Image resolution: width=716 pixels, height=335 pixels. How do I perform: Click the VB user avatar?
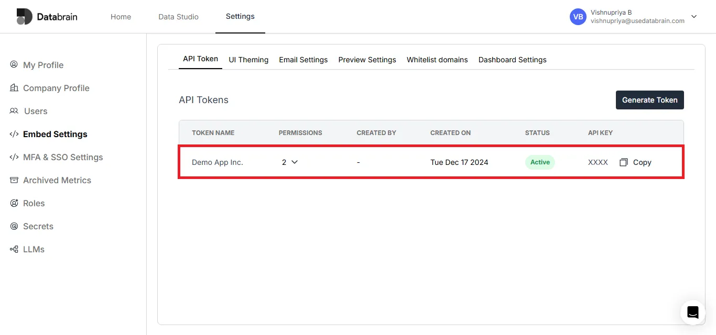tap(578, 17)
